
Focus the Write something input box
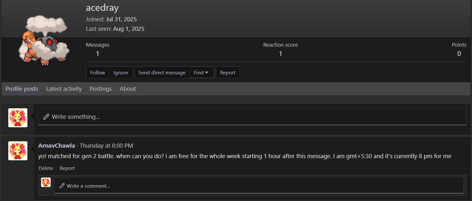[252, 117]
